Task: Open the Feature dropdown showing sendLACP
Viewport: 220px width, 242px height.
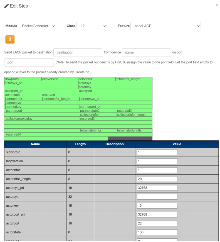Action: pos(165,26)
